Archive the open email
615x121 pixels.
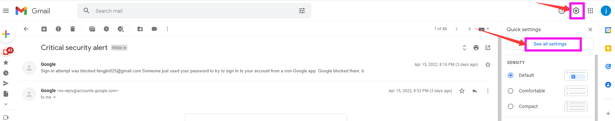click(x=44, y=29)
